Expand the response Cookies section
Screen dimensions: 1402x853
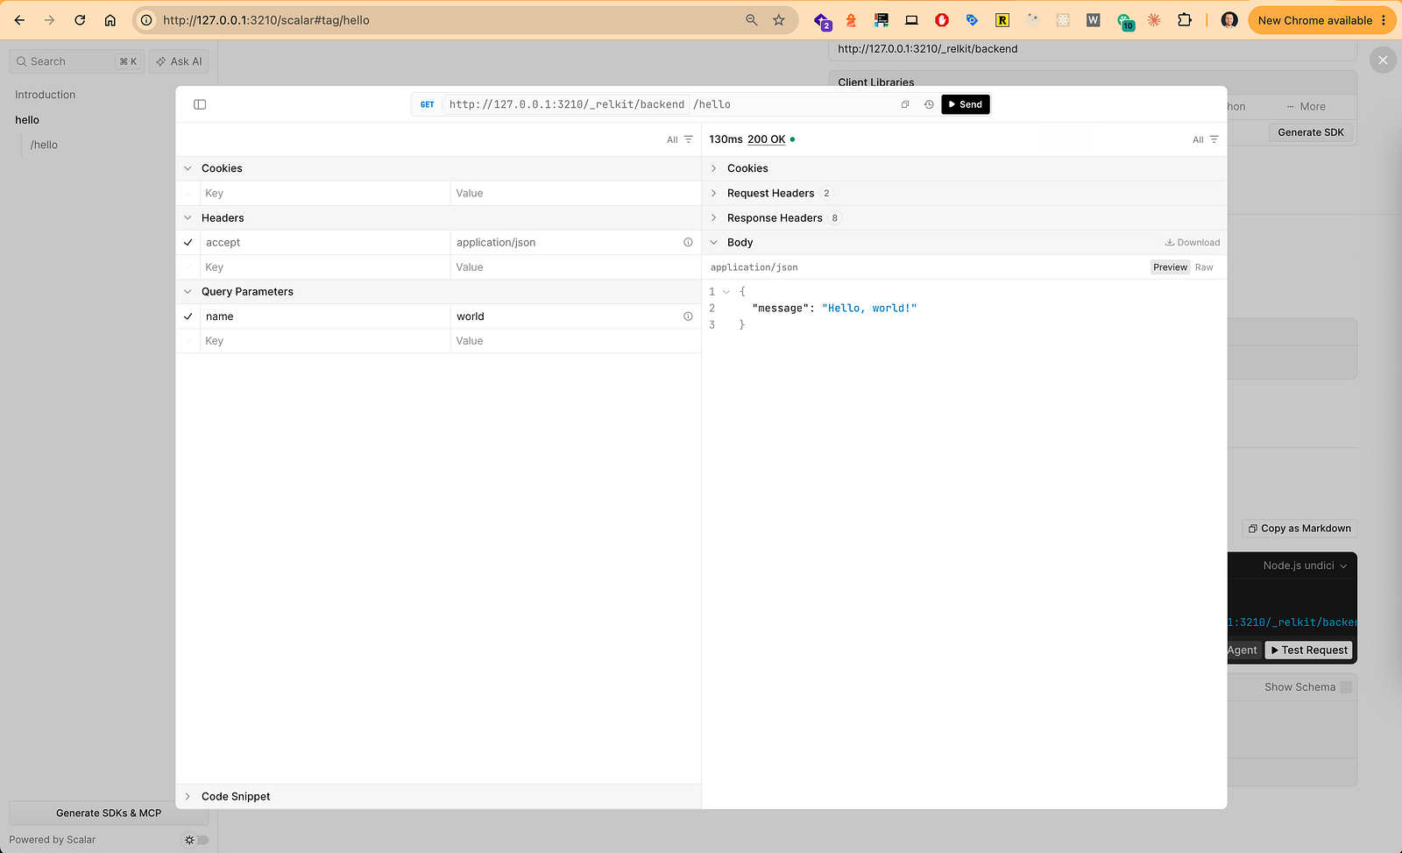pos(713,168)
